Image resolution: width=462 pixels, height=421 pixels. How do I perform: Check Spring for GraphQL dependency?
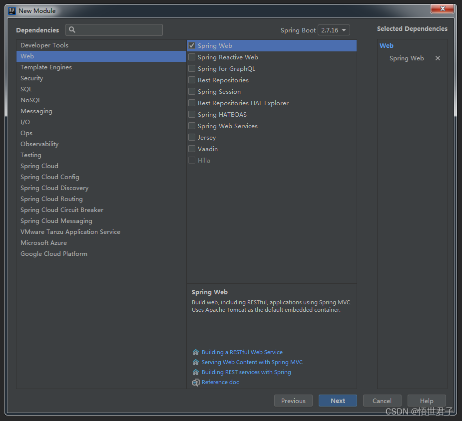point(192,68)
